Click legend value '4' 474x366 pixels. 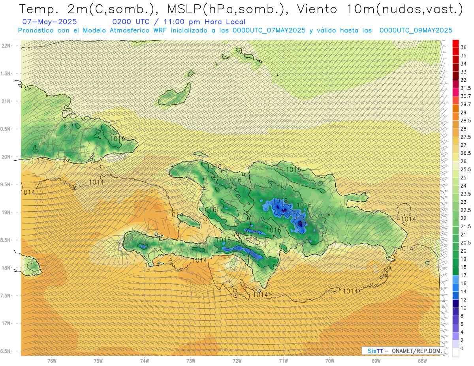[462, 332]
